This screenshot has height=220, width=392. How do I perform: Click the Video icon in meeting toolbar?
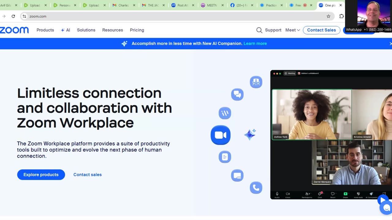pos(288,195)
